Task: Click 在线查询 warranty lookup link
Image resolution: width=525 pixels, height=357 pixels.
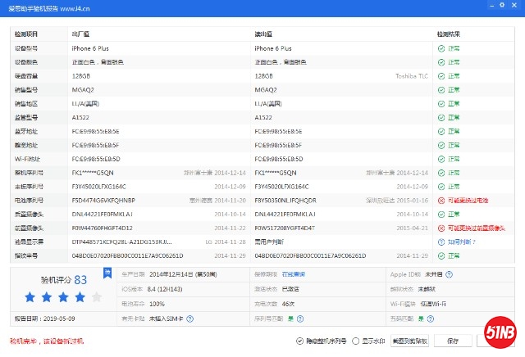Action: tap(294, 274)
